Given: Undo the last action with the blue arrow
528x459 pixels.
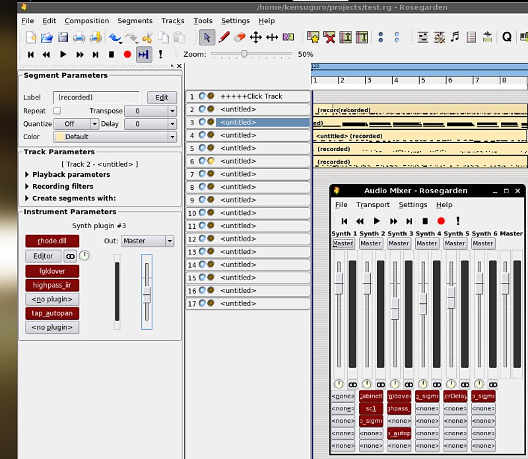Looking at the screenshot, I should coord(115,37).
